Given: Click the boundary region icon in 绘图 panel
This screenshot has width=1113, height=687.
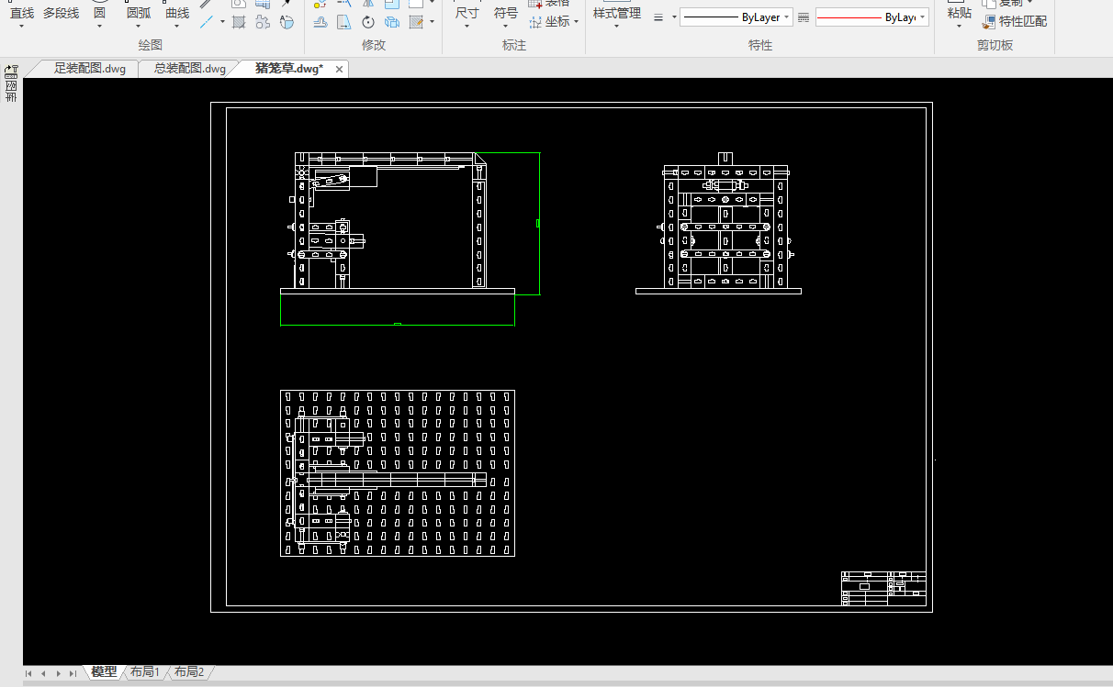Looking at the screenshot, I should 263,21.
